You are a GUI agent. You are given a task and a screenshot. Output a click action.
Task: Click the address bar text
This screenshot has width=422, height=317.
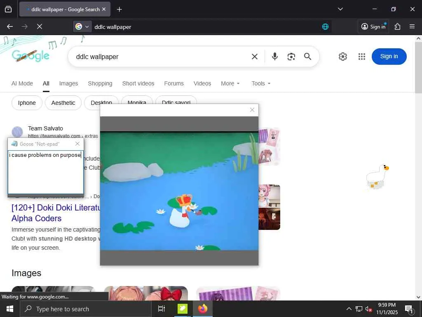[113, 27]
